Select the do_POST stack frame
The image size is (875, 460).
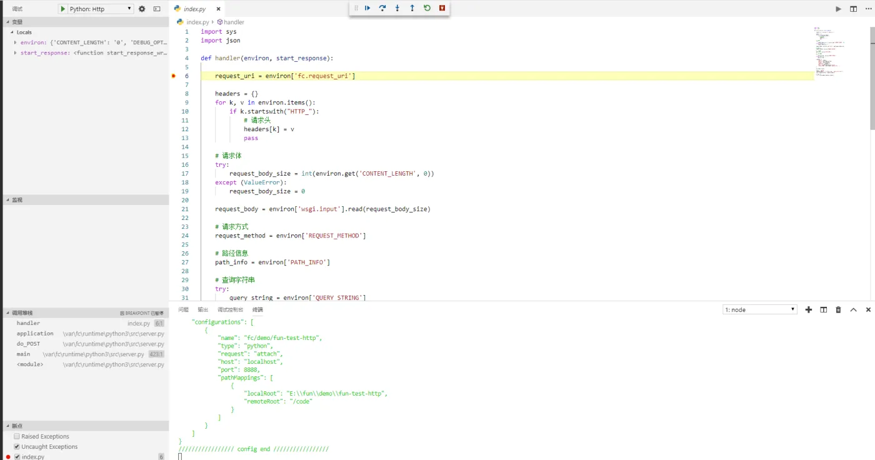86,344
